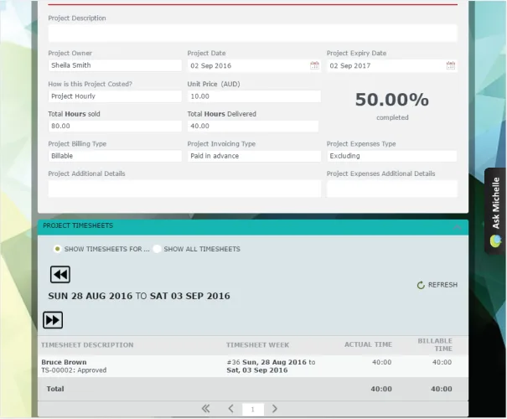
Task: Collapse the Project Timesheets panel
Action: [458, 227]
